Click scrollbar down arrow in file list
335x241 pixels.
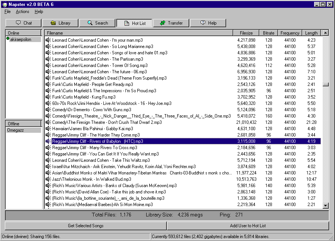(x=326, y=205)
